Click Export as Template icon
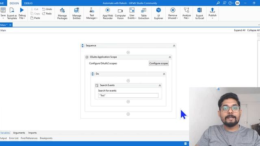Image resolution: width=260 pixels, height=146 pixels. pyautogui.click(x=12, y=10)
